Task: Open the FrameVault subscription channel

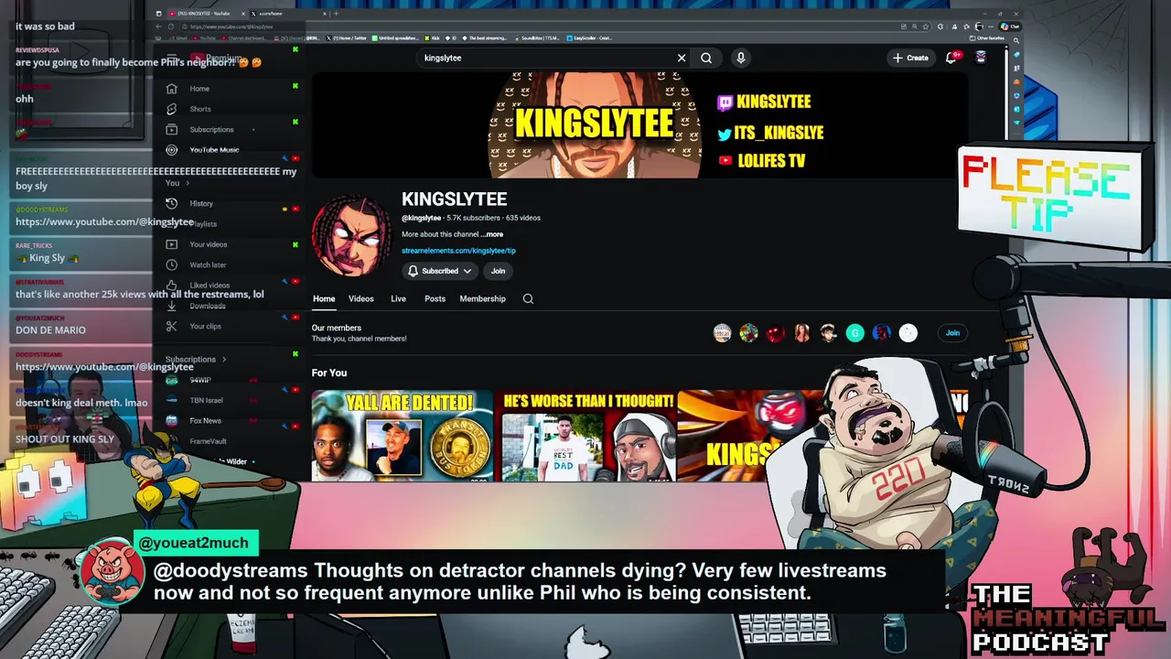Action: point(208,441)
